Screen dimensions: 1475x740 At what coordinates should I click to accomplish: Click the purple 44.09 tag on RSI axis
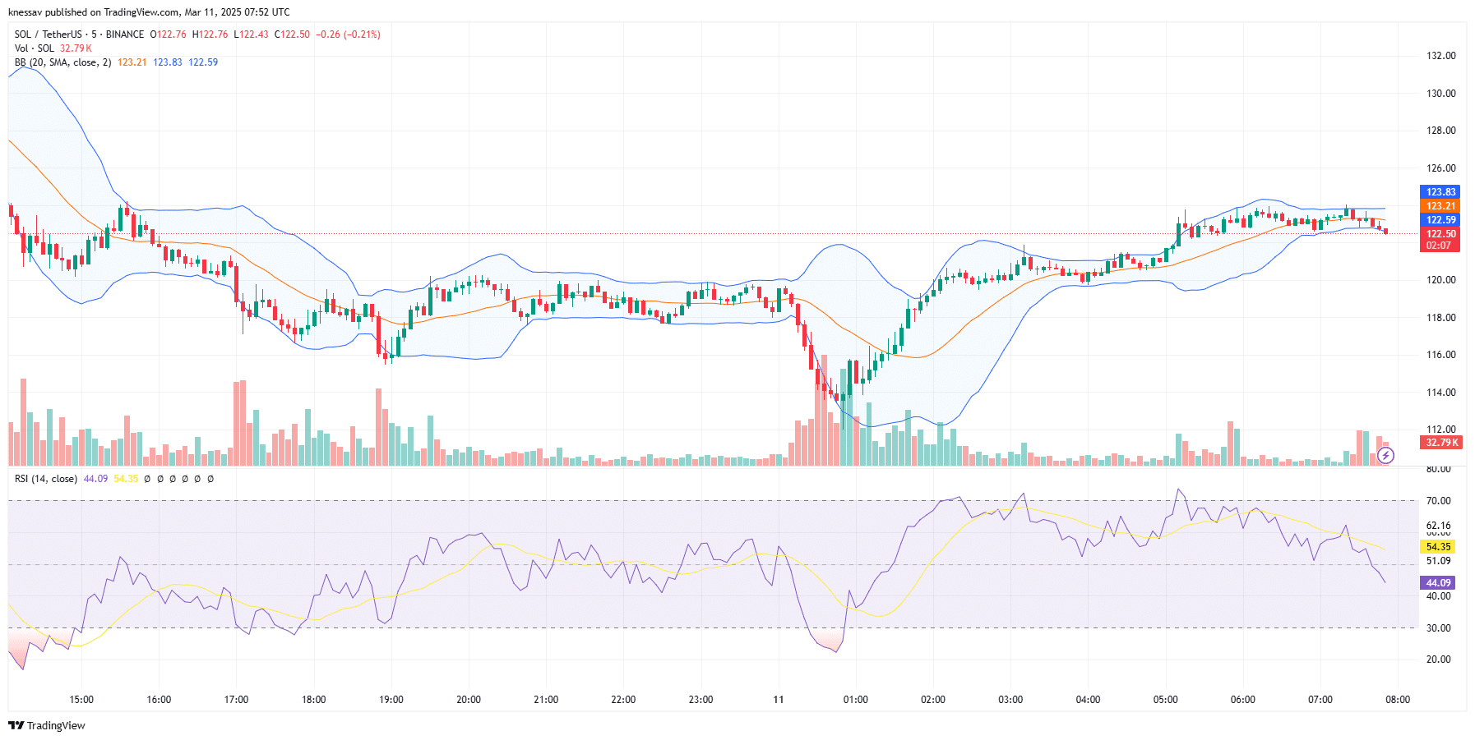click(1438, 583)
